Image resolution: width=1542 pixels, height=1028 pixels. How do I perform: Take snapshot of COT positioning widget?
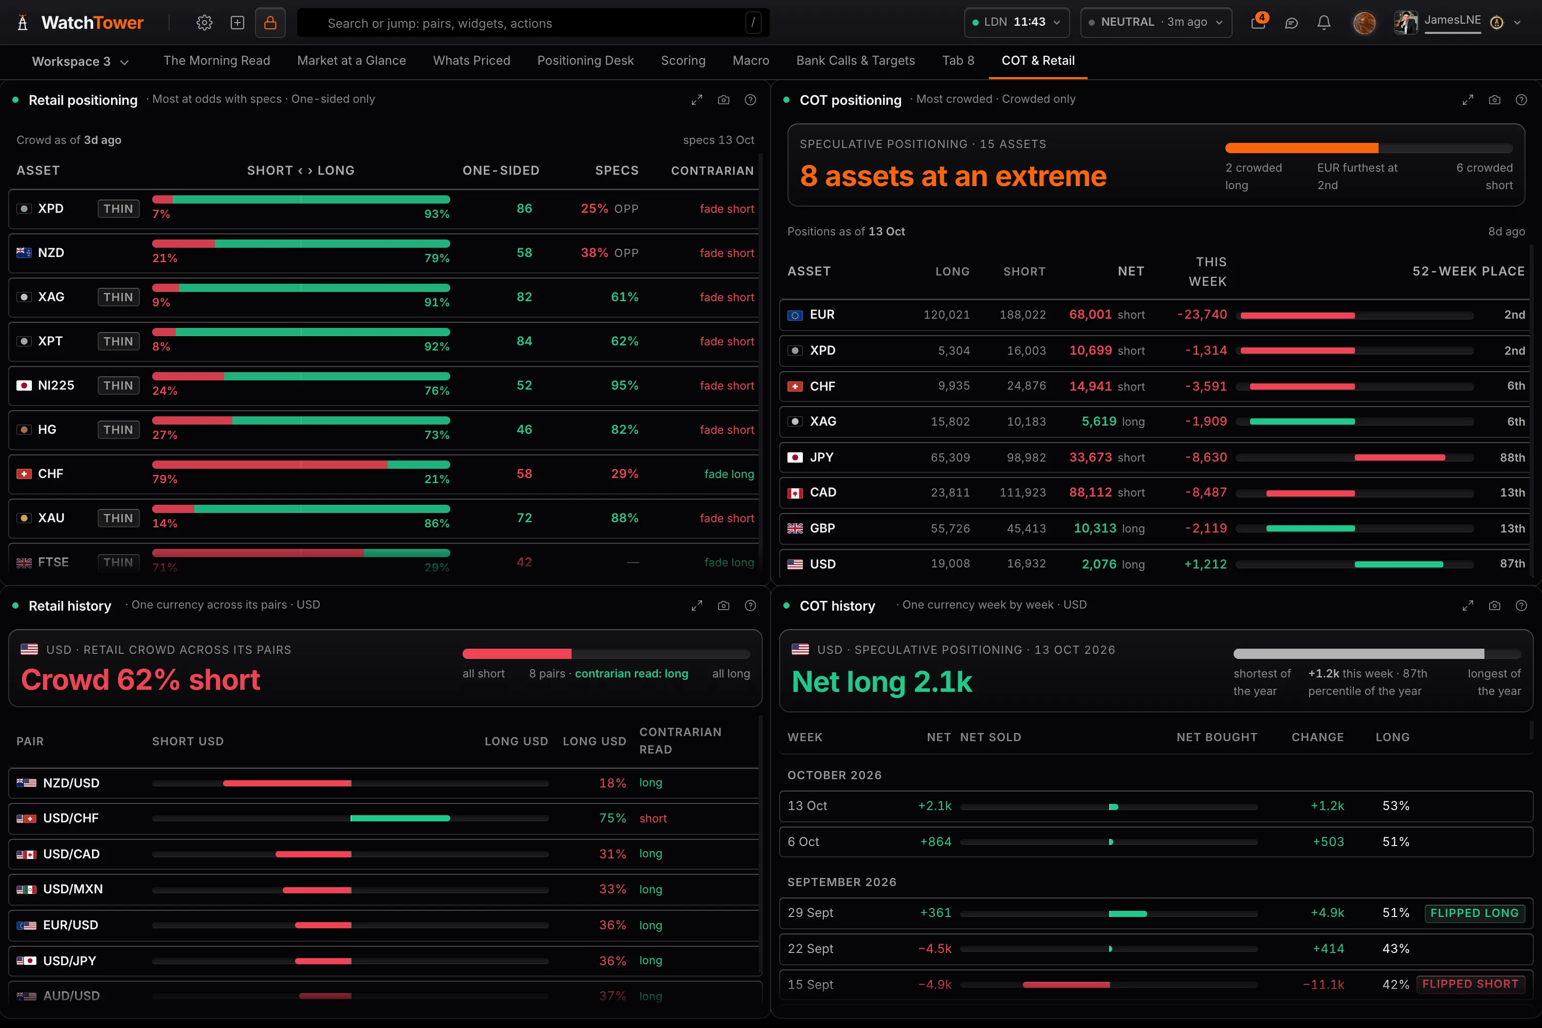1495,100
